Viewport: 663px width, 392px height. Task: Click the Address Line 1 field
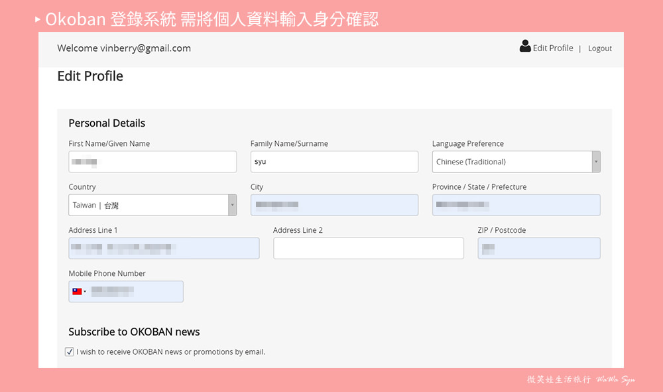click(164, 248)
